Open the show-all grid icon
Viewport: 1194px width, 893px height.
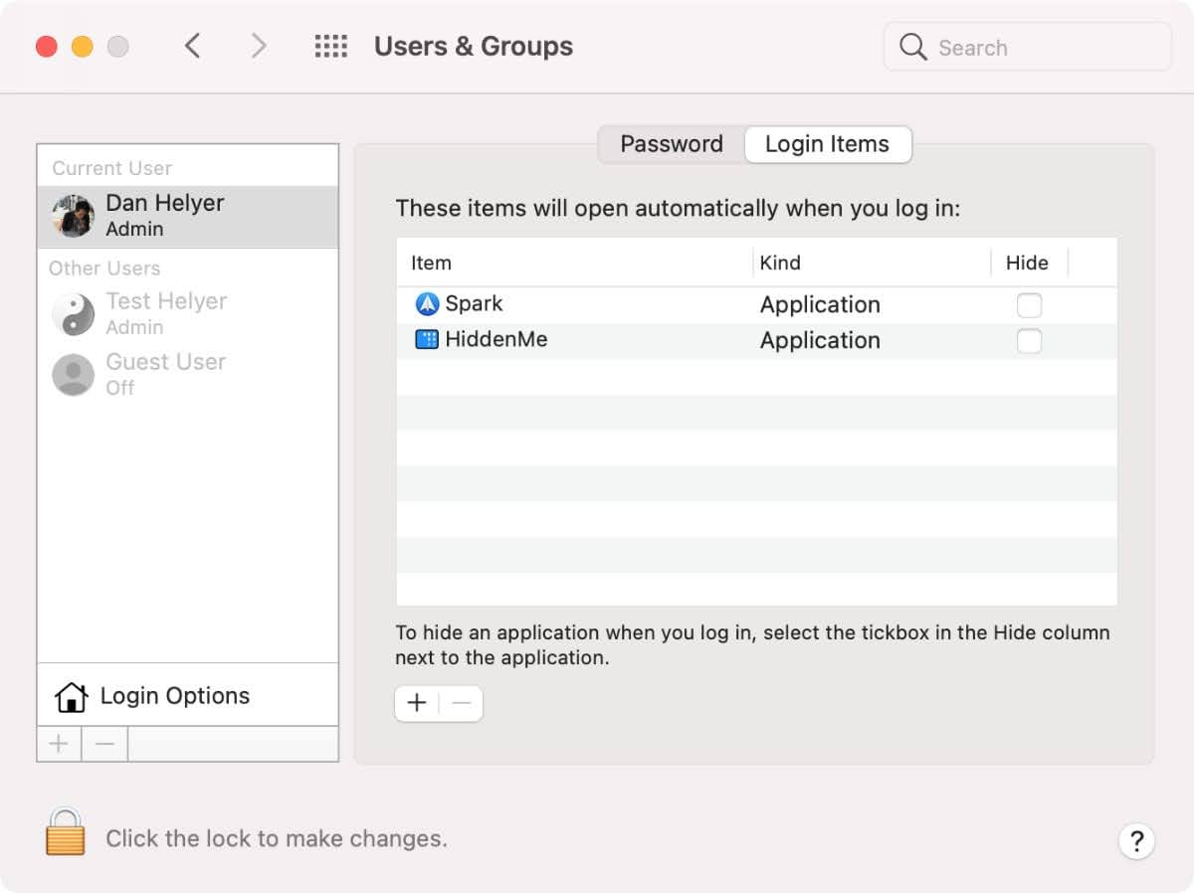[330, 47]
